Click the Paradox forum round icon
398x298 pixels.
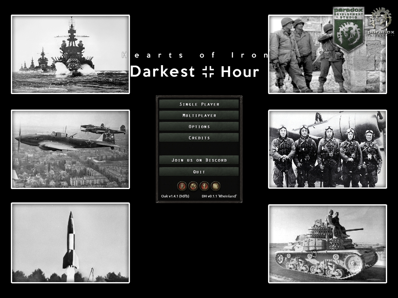[193, 186]
